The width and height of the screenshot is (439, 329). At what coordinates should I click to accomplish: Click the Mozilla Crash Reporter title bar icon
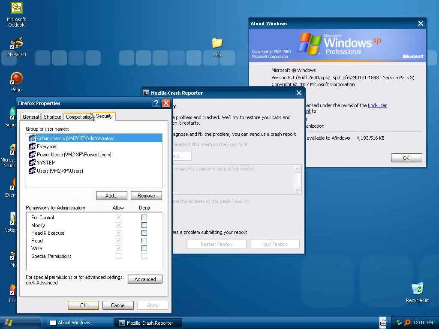click(146, 93)
